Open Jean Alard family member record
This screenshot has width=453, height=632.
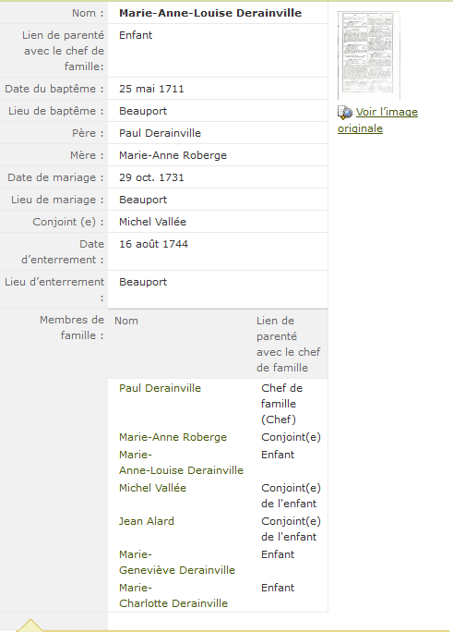147,521
